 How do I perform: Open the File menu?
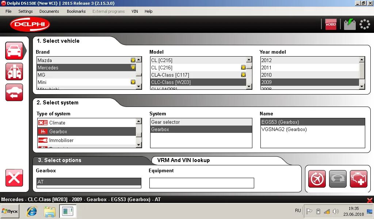[9, 11]
